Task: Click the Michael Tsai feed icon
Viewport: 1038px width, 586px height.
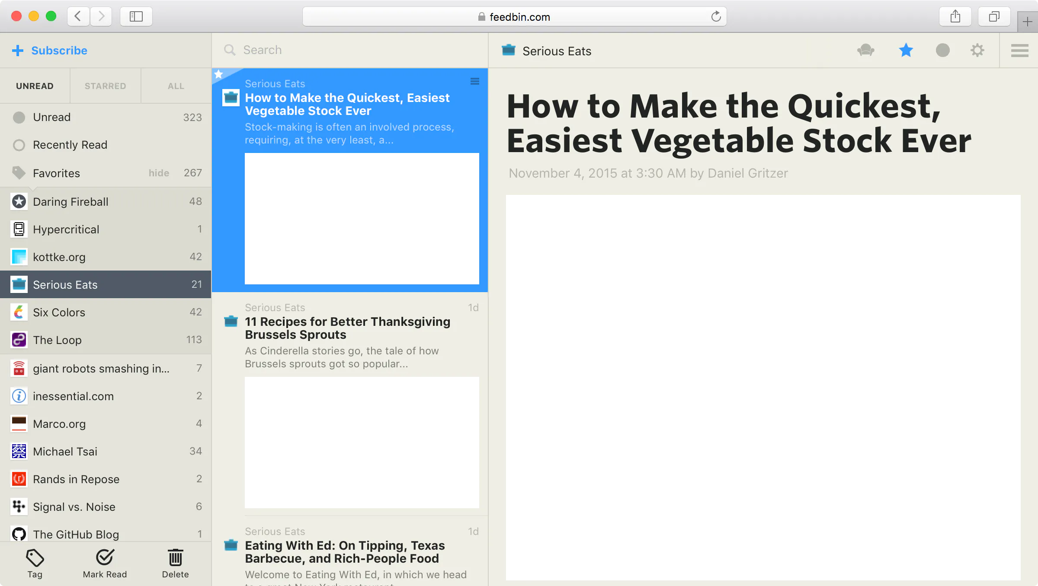Action: click(x=19, y=451)
